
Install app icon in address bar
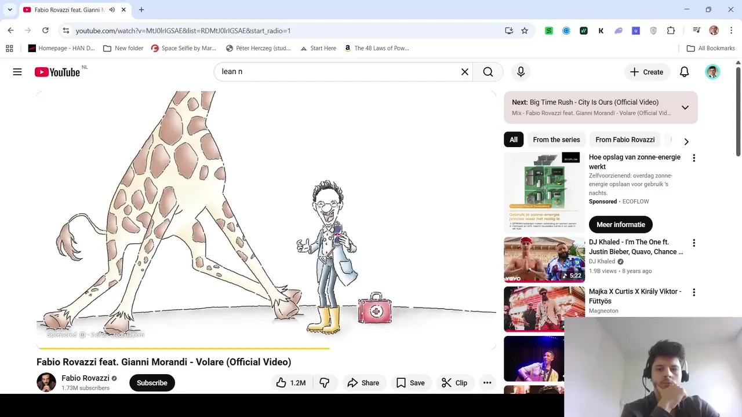tap(509, 30)
